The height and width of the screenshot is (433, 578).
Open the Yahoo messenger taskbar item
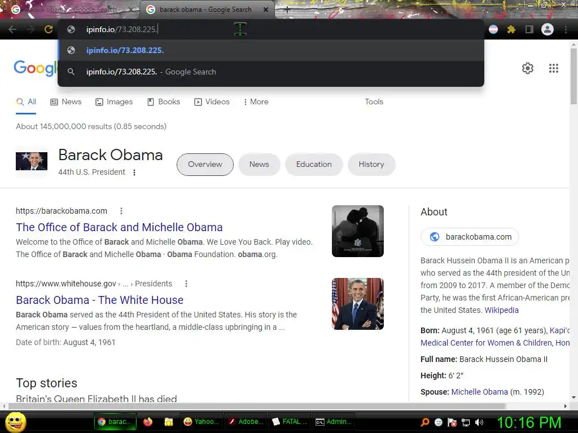201,422
